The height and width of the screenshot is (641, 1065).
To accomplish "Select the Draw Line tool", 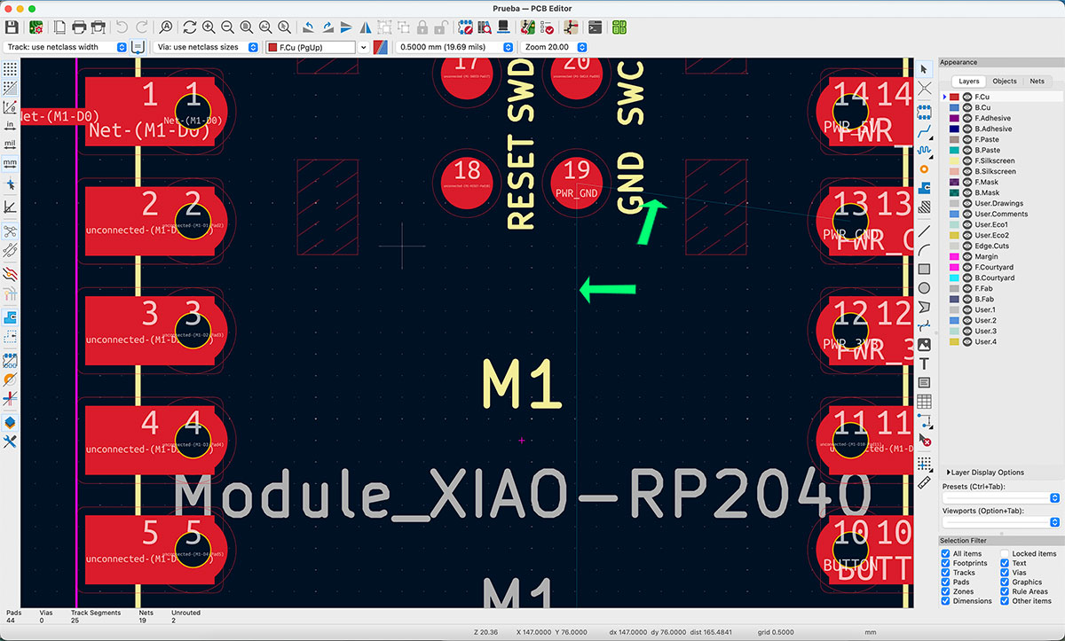I will point(924,231).
